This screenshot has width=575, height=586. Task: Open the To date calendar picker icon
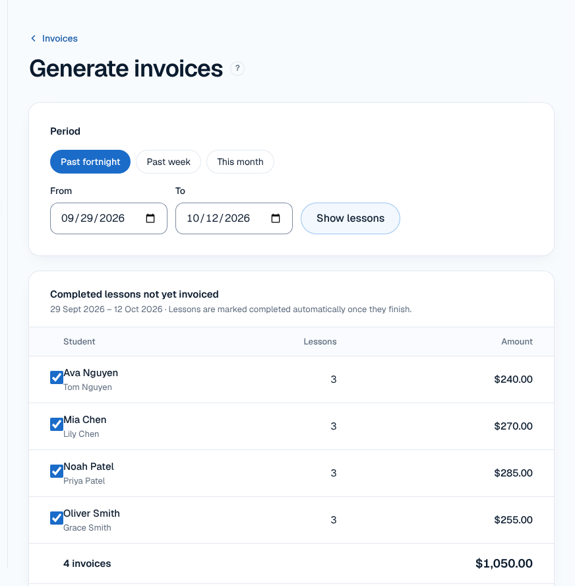(276, 218)
